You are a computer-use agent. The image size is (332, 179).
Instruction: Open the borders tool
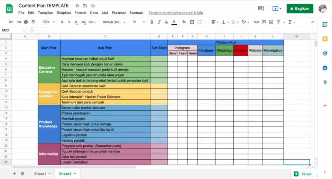[192, 22]
